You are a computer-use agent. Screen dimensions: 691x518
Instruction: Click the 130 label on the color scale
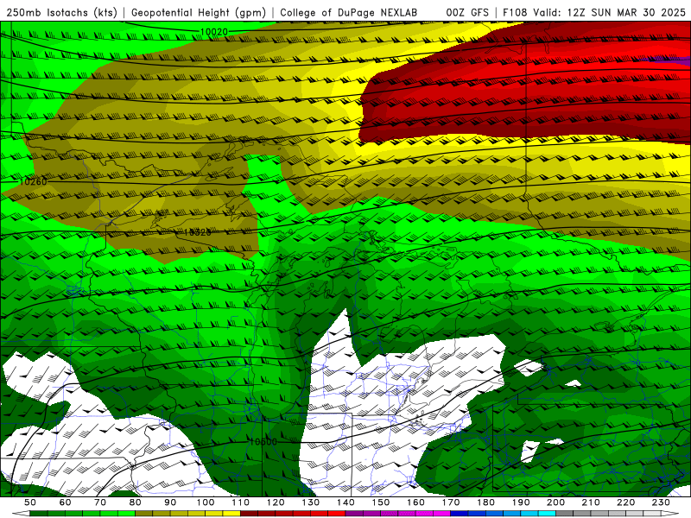(311, 502)
